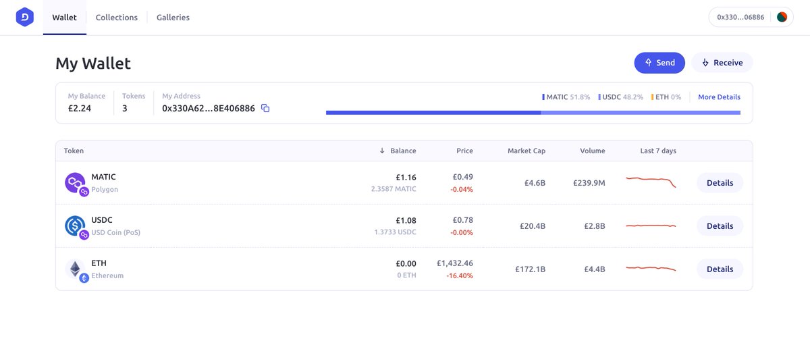This screenshot has height=343, width=810.
Task: Click the ETH Ethereum token icon
Action: [x=76, y=270]
